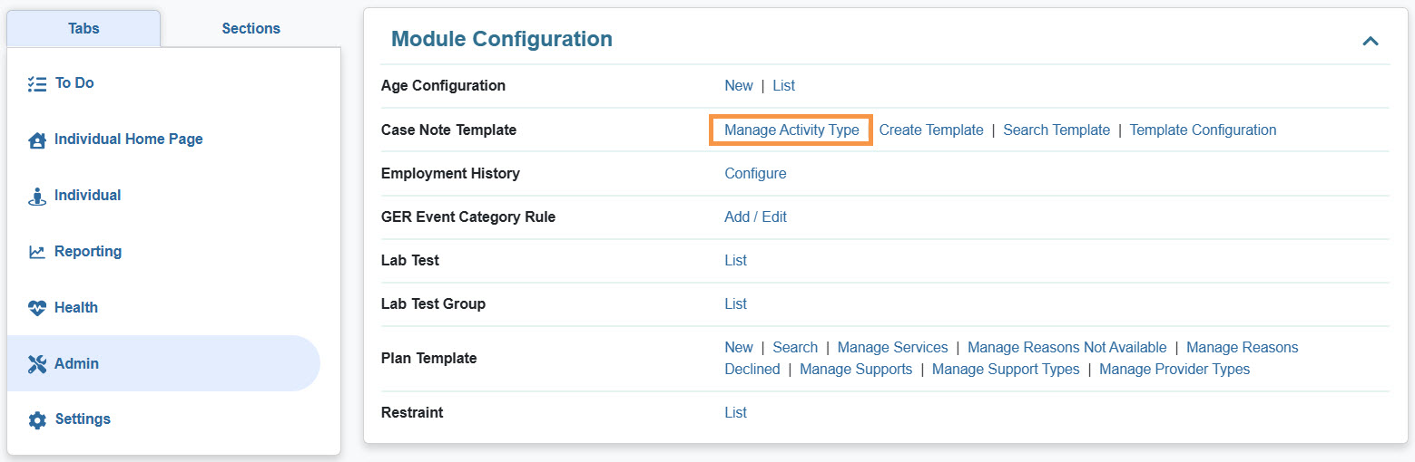Click the Settings gear icon

click(37, 420)
